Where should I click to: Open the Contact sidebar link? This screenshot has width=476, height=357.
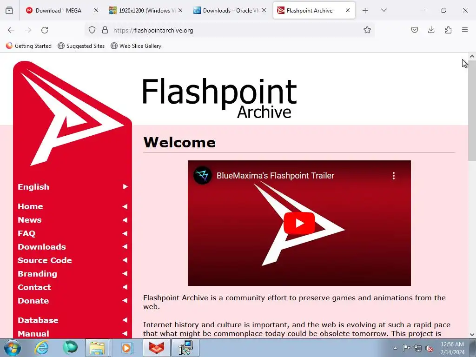[x=73, y=287]
